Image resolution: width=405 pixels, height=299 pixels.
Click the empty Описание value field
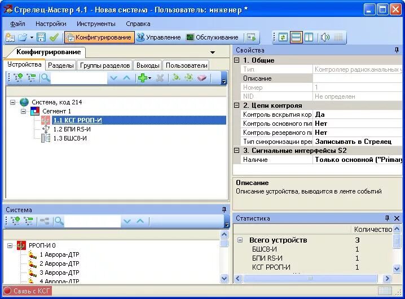pyautogui.click(x=358, y=78)
